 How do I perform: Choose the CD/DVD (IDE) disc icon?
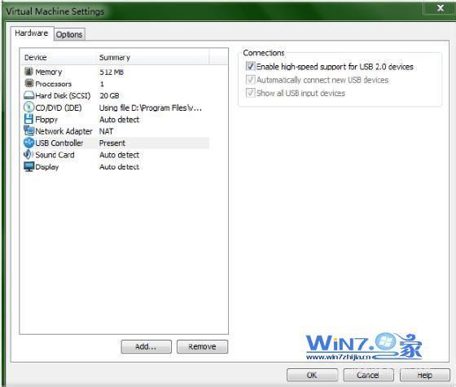(x=28, y=108)
